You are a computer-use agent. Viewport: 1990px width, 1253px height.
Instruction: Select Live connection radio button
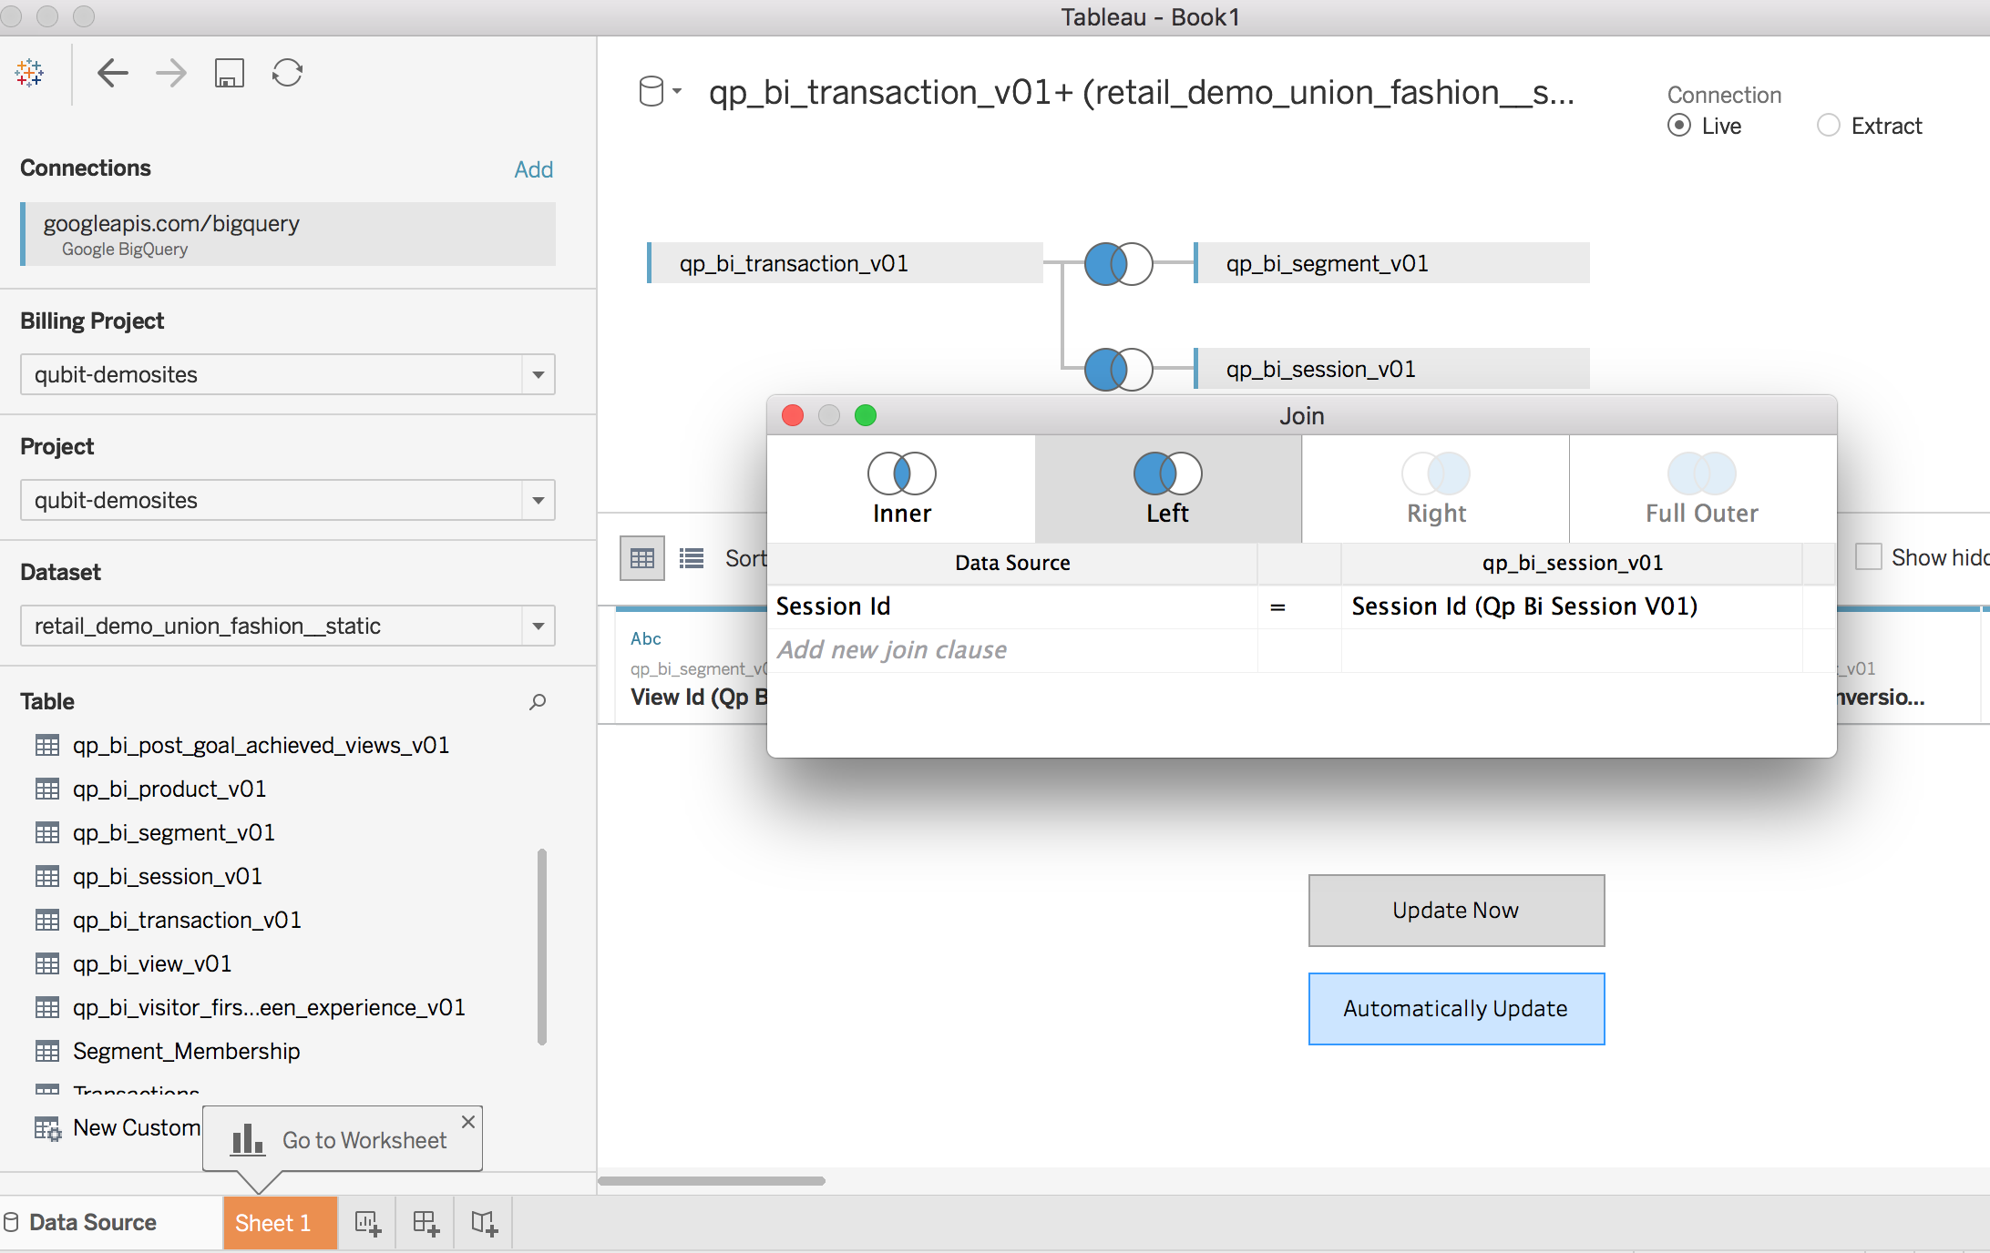1679,126
